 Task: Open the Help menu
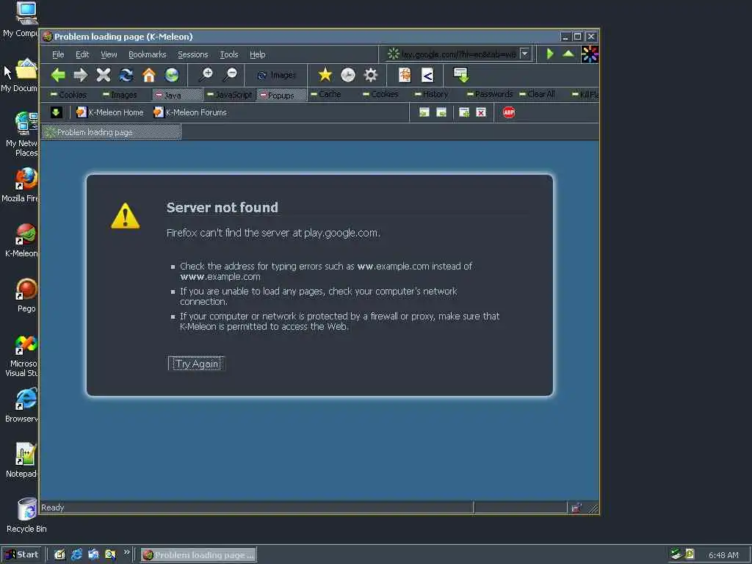(x=258, y=54)
